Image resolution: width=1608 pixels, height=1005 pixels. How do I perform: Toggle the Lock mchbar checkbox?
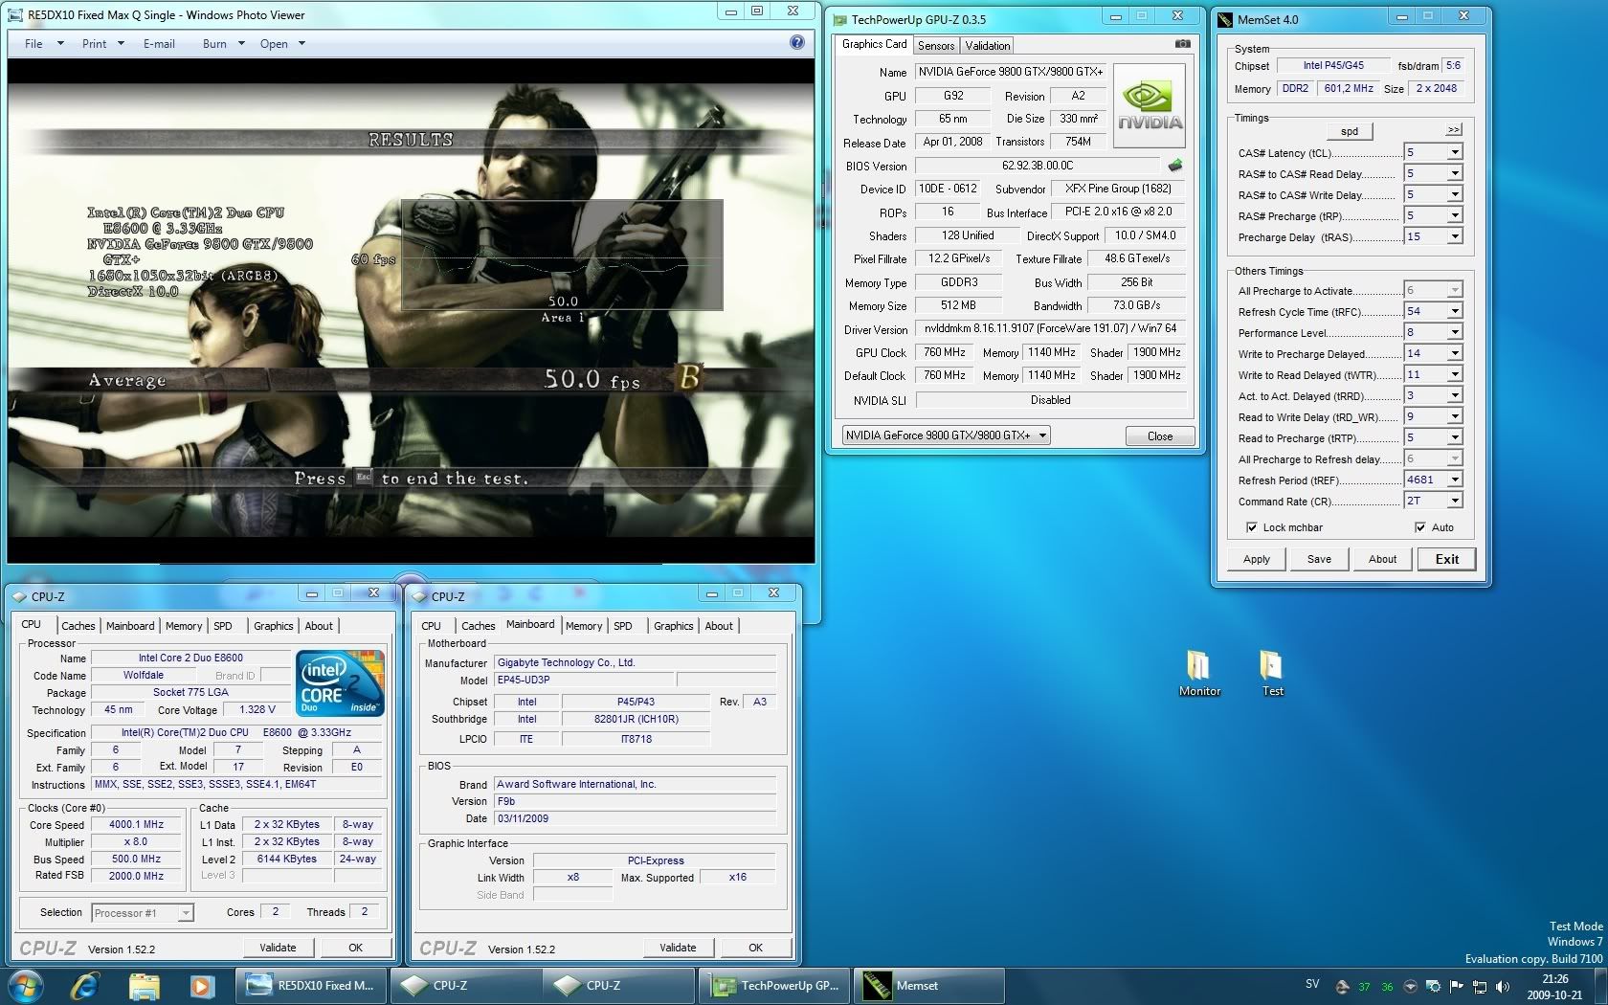point(1251,527)
